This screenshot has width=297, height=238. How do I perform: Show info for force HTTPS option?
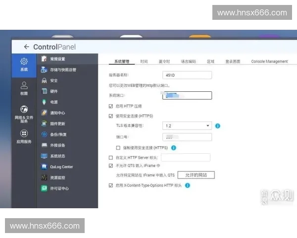tap(174, 148)
